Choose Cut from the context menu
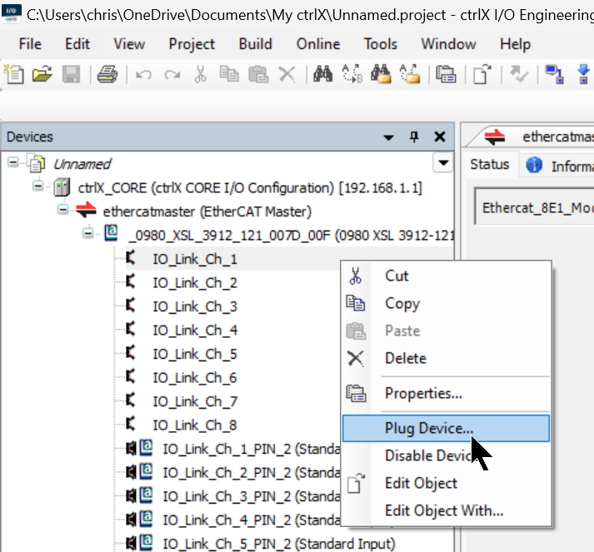594x552 pixels. [x=446, y=276]
